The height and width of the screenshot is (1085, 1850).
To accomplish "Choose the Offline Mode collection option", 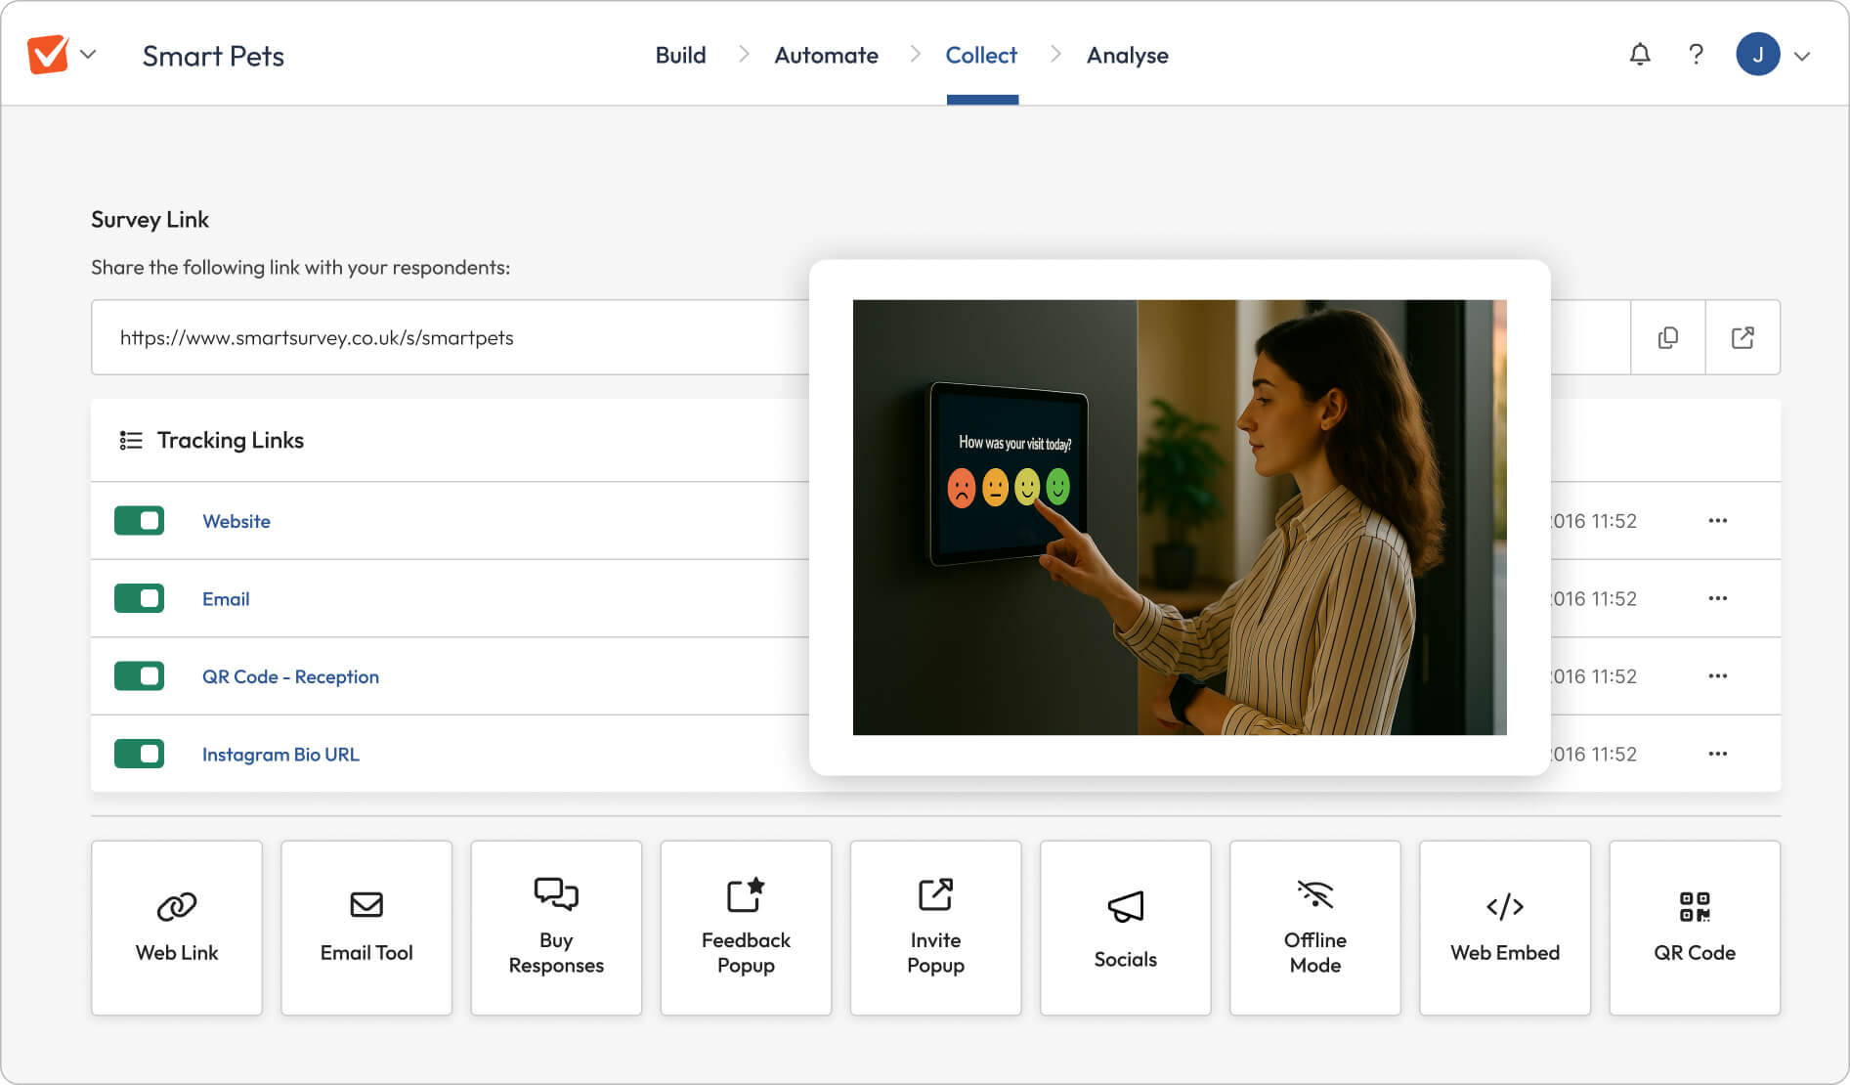I will click(1314, 928).
